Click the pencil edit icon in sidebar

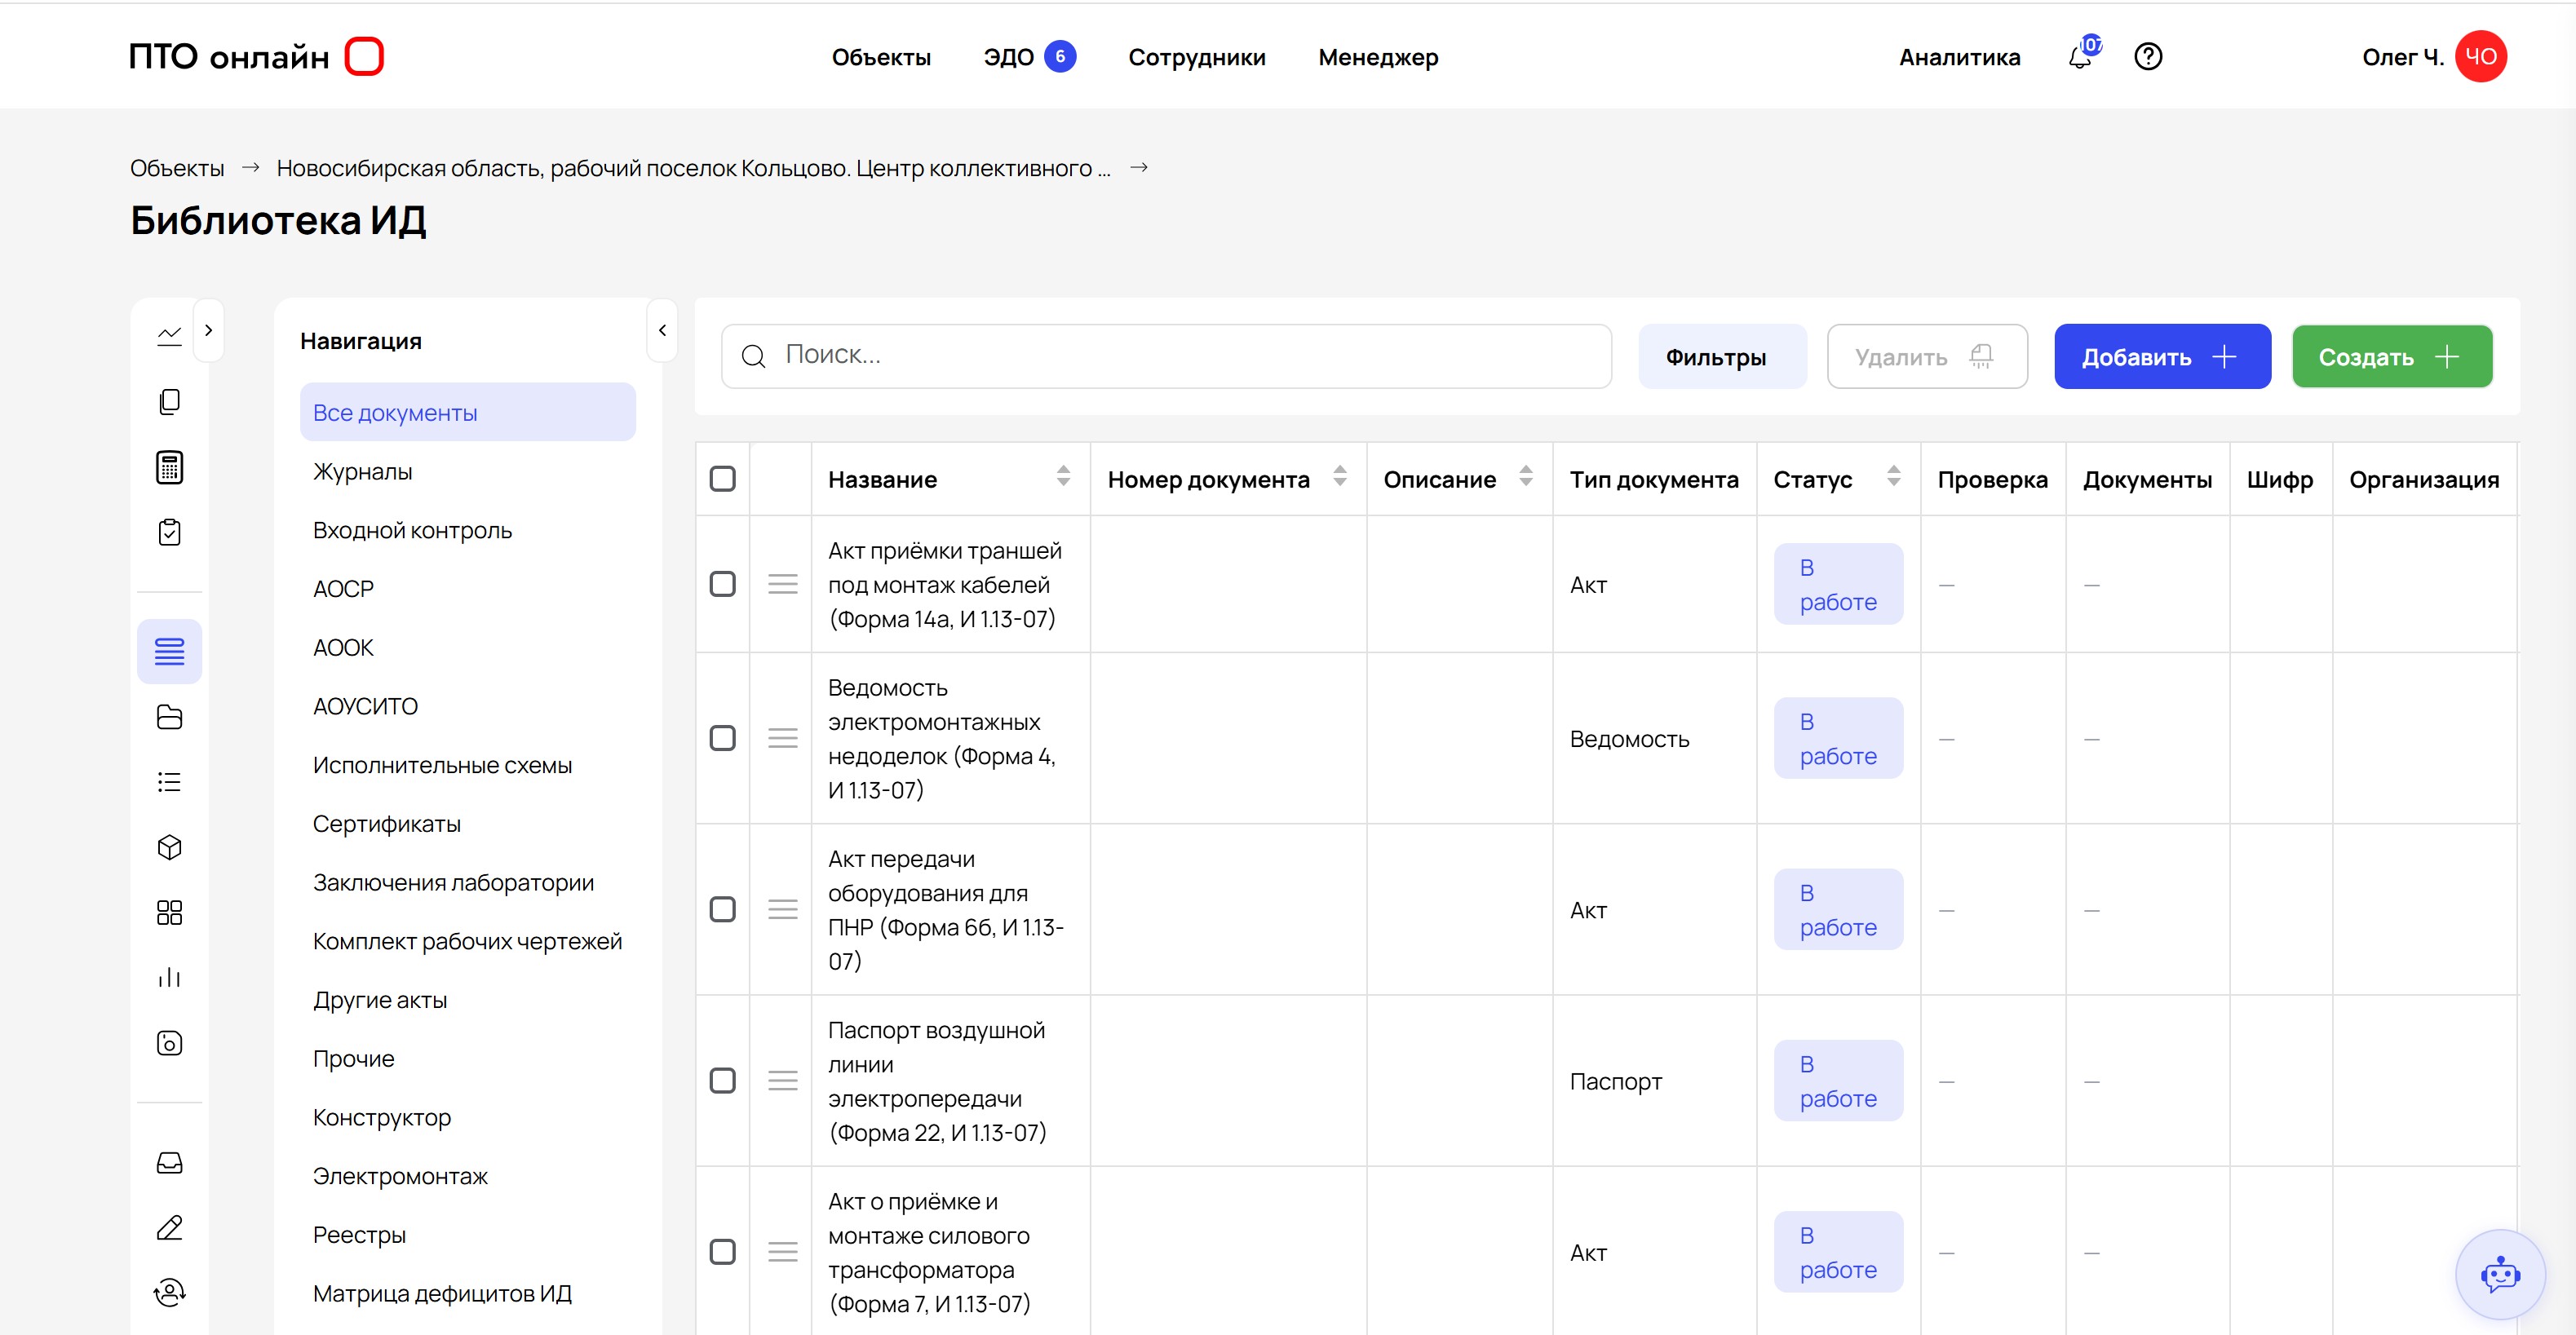tap(169, 1228)
